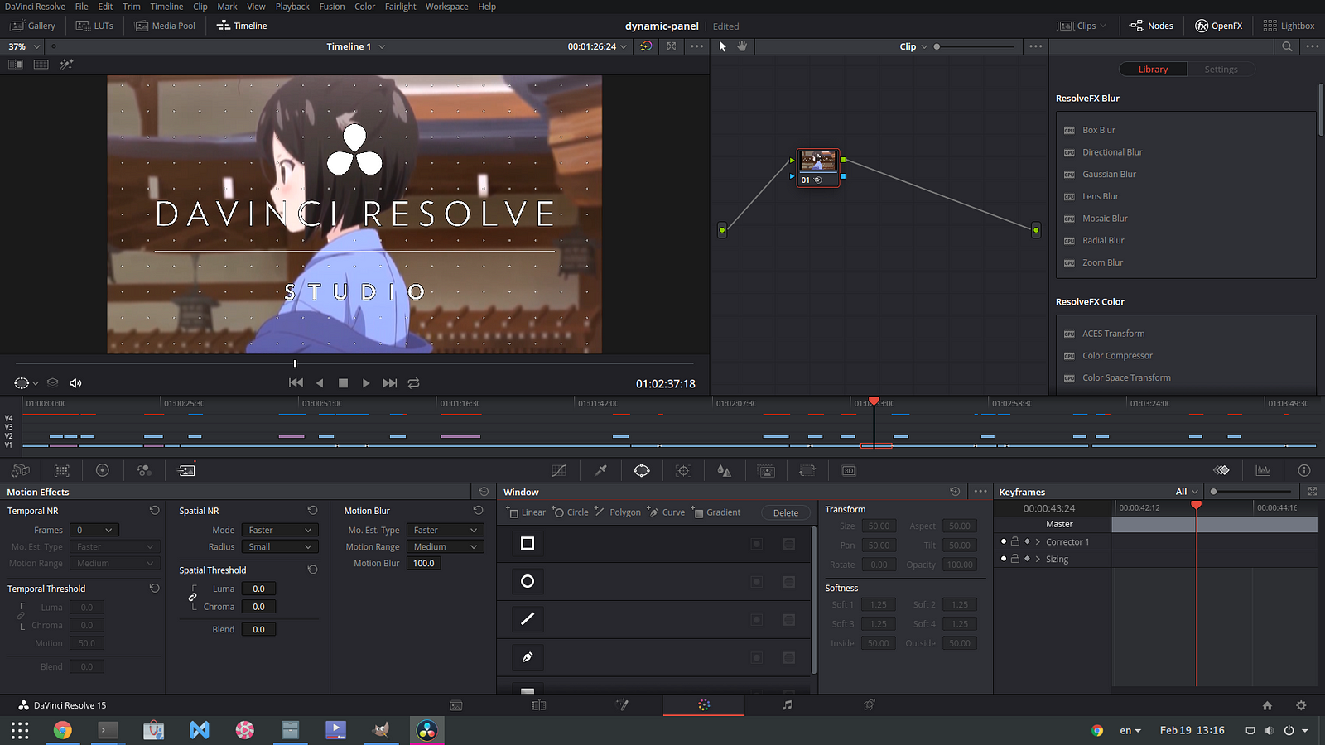Open the Playback menu
Screen dimensions: 1325x745
(x=292, y=7)
